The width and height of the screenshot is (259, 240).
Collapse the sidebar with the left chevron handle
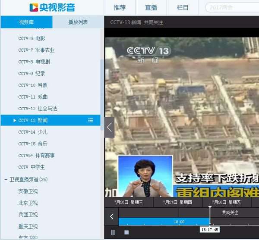click(109, 128)
